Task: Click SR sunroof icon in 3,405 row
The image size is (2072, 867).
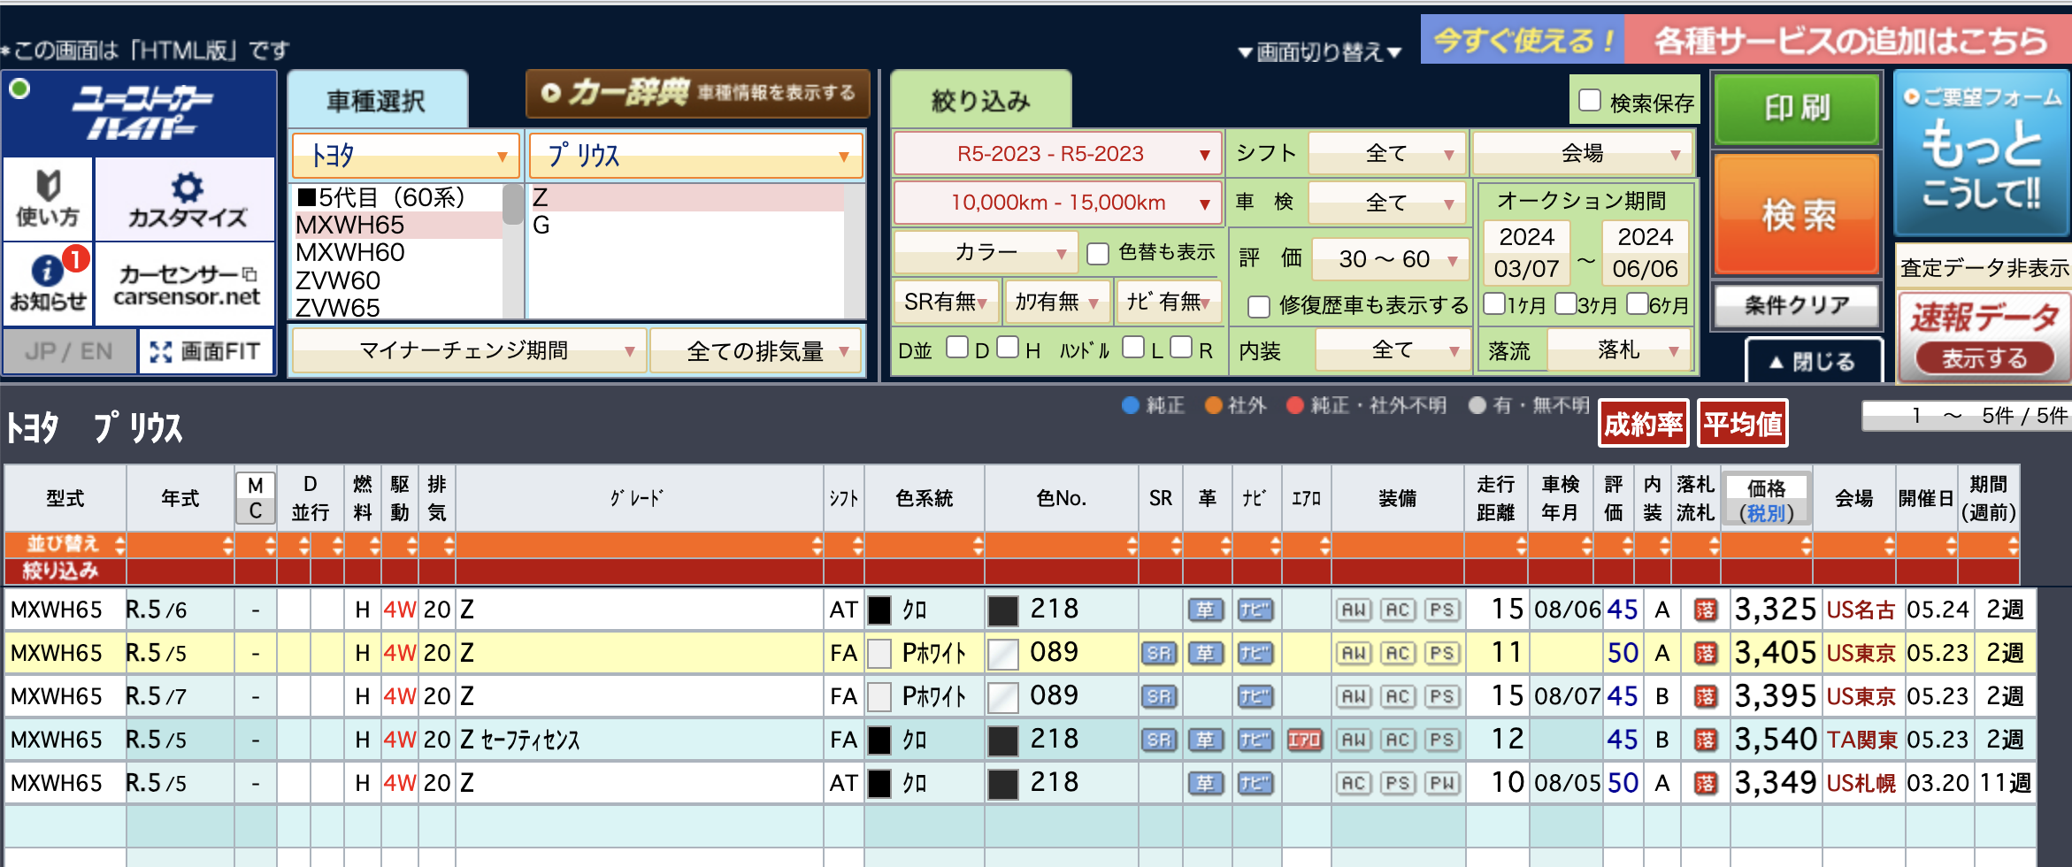Action: click(x=1159, y=653)
